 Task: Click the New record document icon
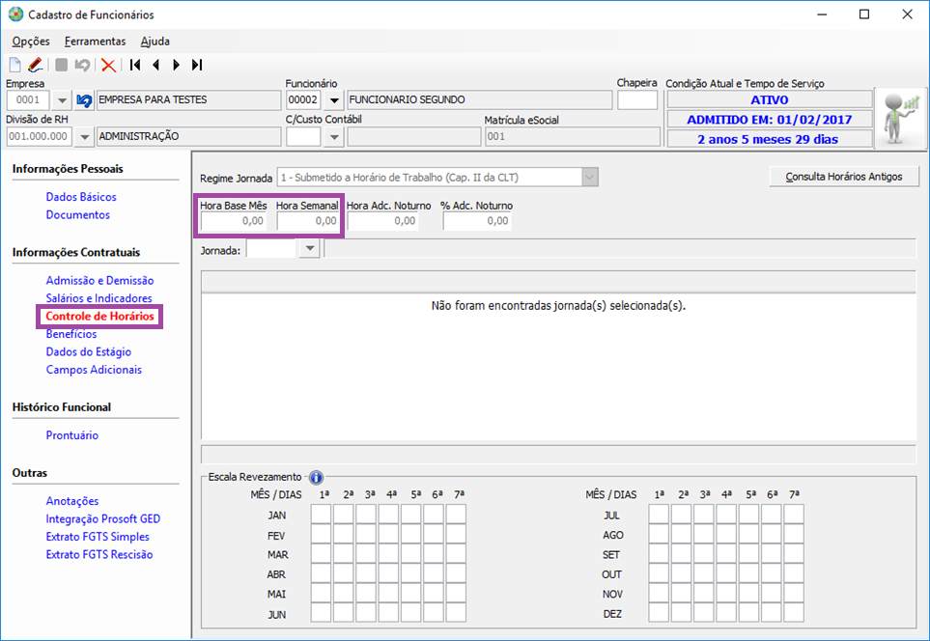pos(14,65)
